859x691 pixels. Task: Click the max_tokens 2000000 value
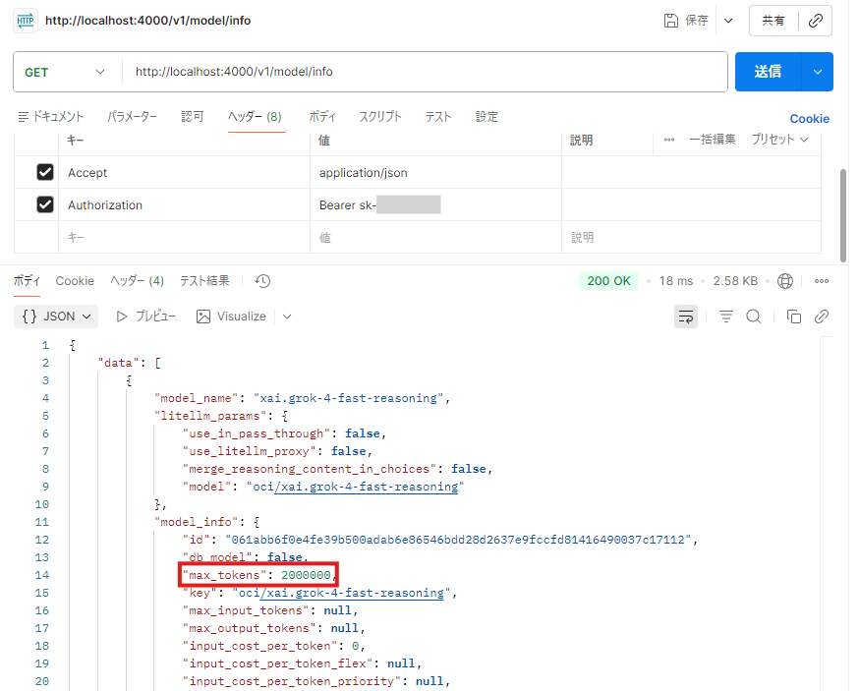[307, 575]
